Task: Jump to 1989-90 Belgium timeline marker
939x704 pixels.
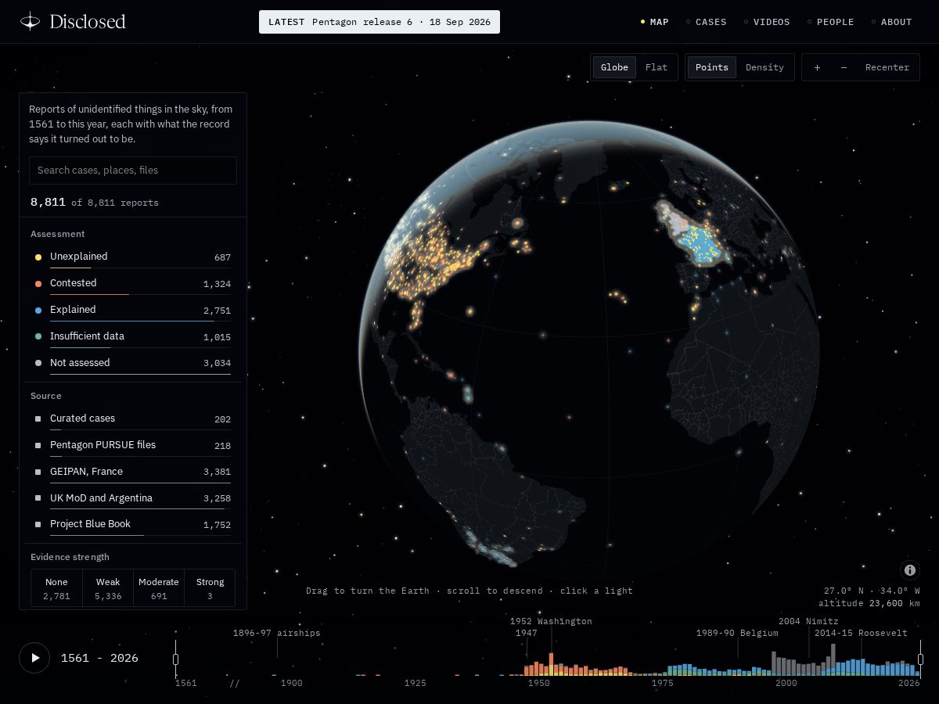Action: 737,633
